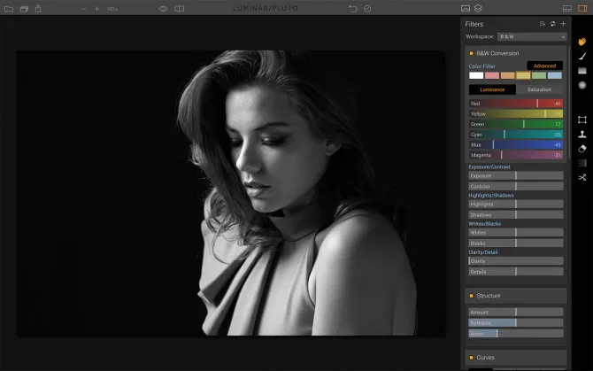The height and width of the screenshot is (371, 593).
Task: Open the Workspace dropdown showing B & W
Action: [x=530, y=37]
